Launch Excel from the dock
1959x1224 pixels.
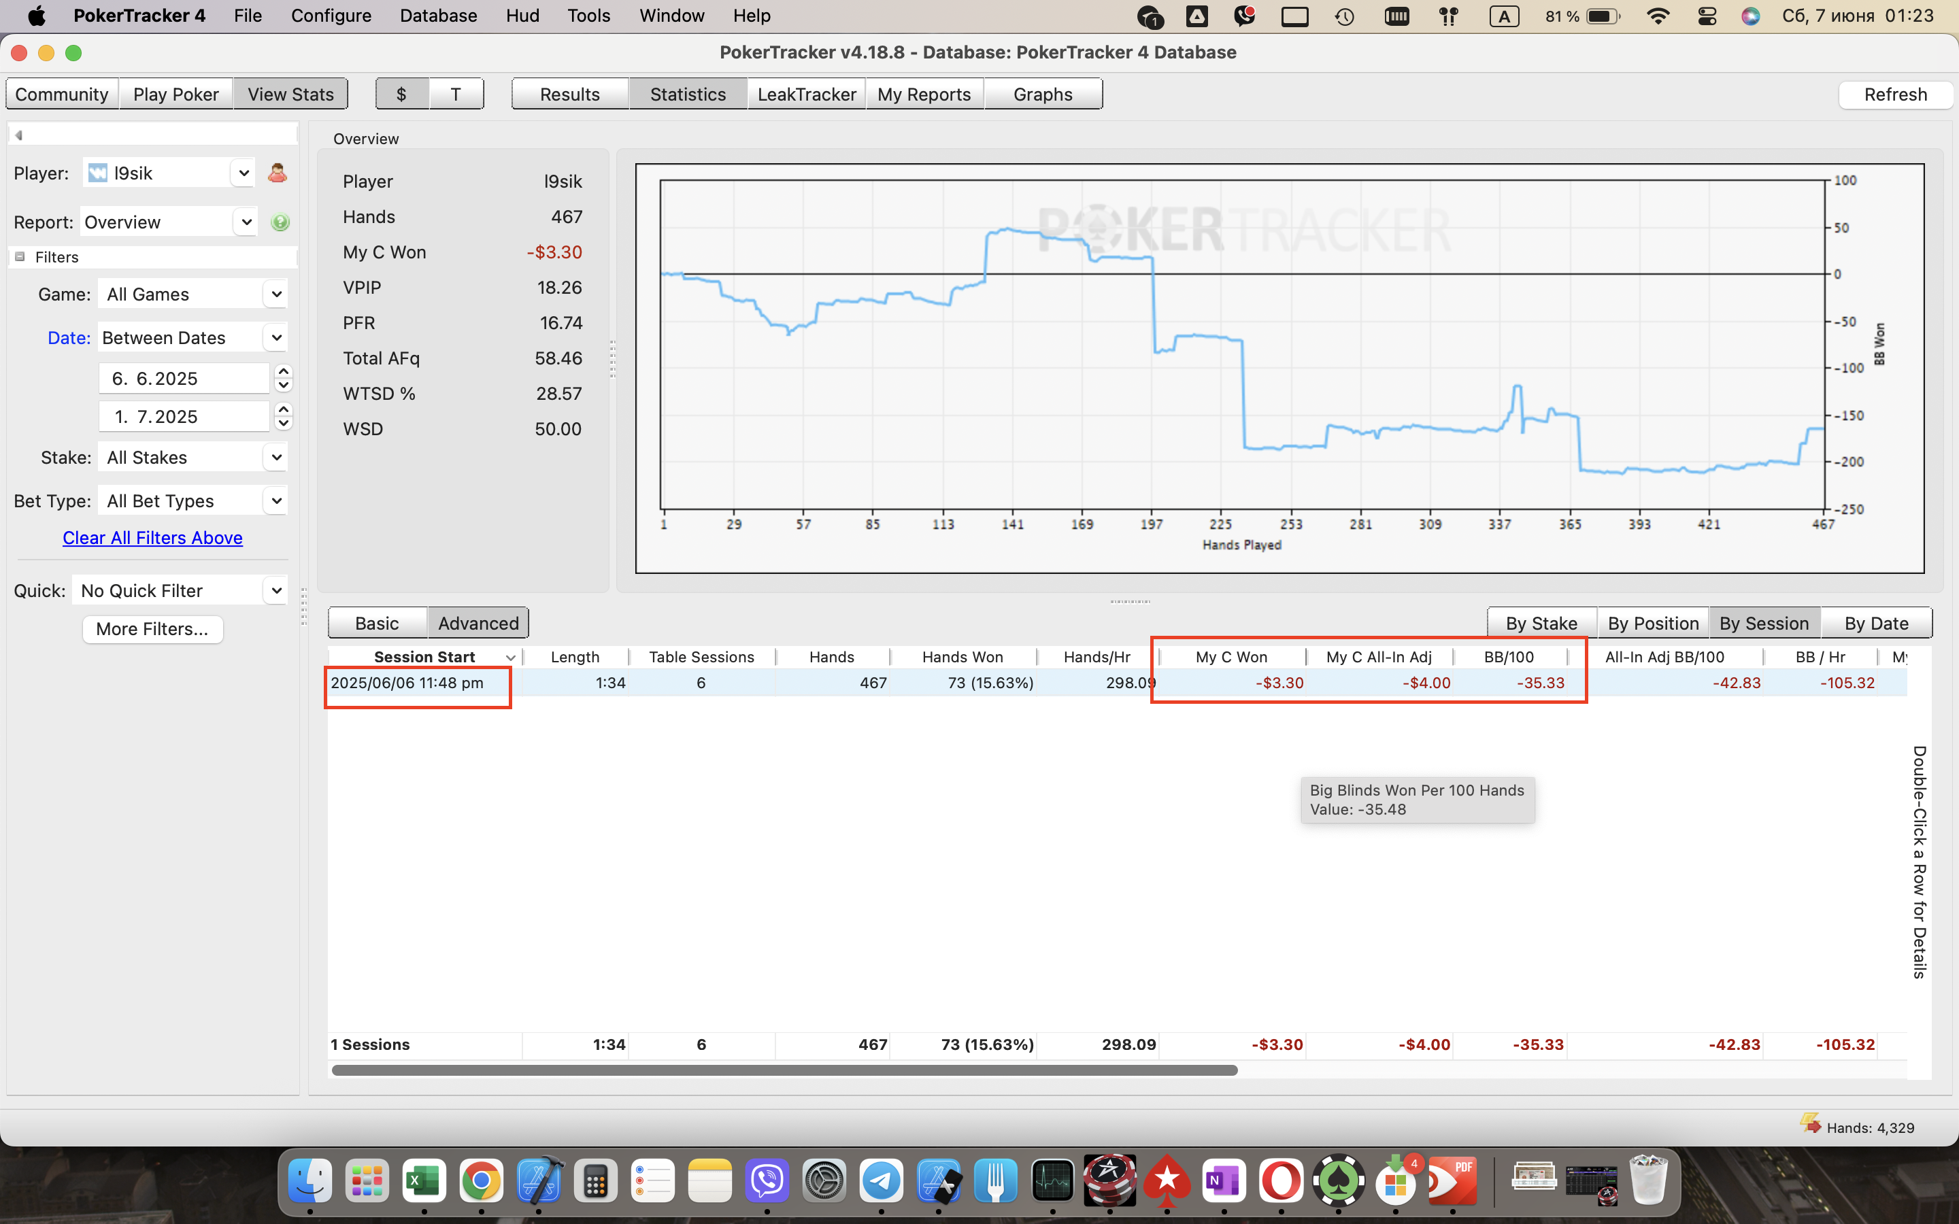click(424, 1180)
